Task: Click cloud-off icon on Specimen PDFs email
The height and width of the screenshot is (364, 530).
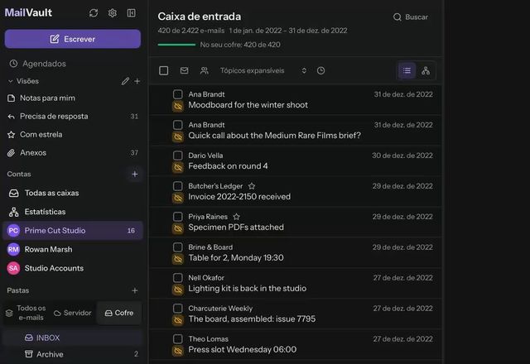Action: tap(178, 228)
